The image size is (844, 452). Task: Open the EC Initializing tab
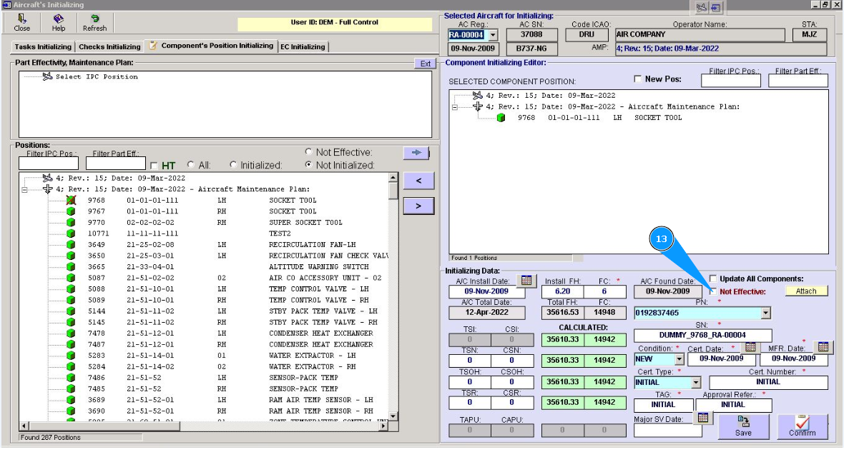pyautogui.click(x=303, y=47)
